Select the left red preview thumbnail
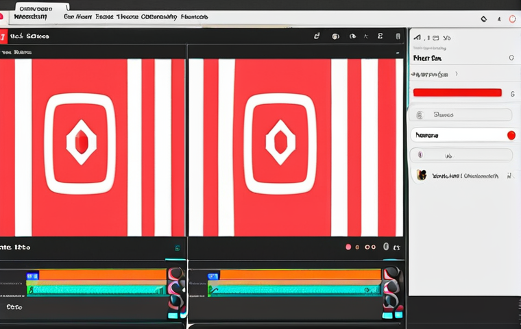Viewport: 521px width, 329px height. tap(92, 147)
